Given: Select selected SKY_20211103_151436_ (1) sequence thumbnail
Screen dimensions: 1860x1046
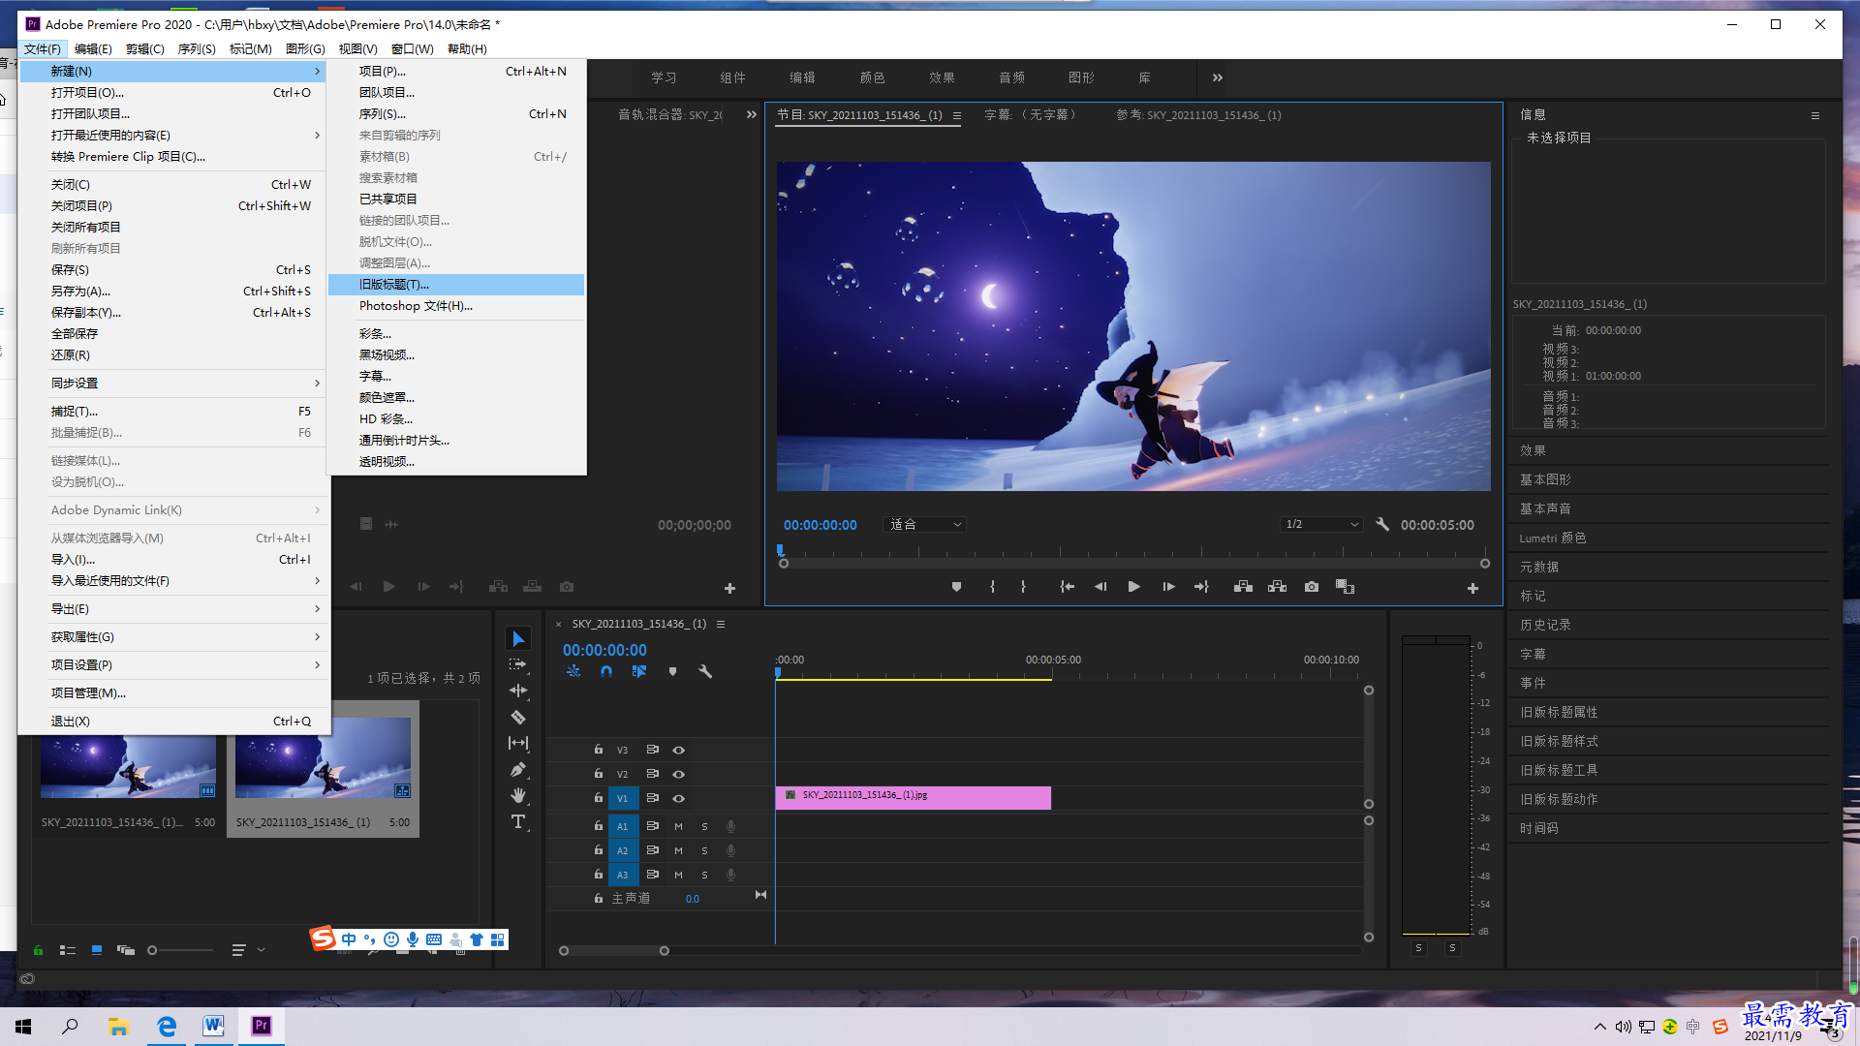Looking at the screenshot, I should click(x=323, y=757).
